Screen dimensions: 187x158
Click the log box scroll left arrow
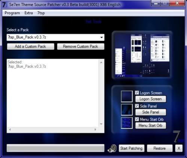coord(10,130)
